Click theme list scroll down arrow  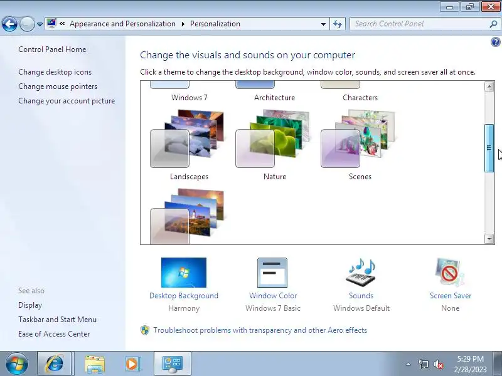click(x=489, y=239)
